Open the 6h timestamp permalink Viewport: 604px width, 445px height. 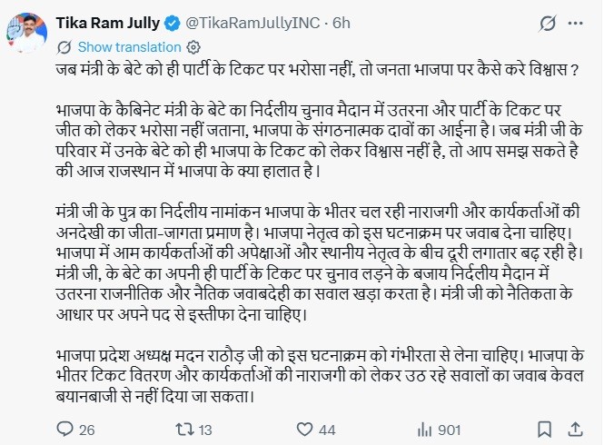[x=342, y=23]
